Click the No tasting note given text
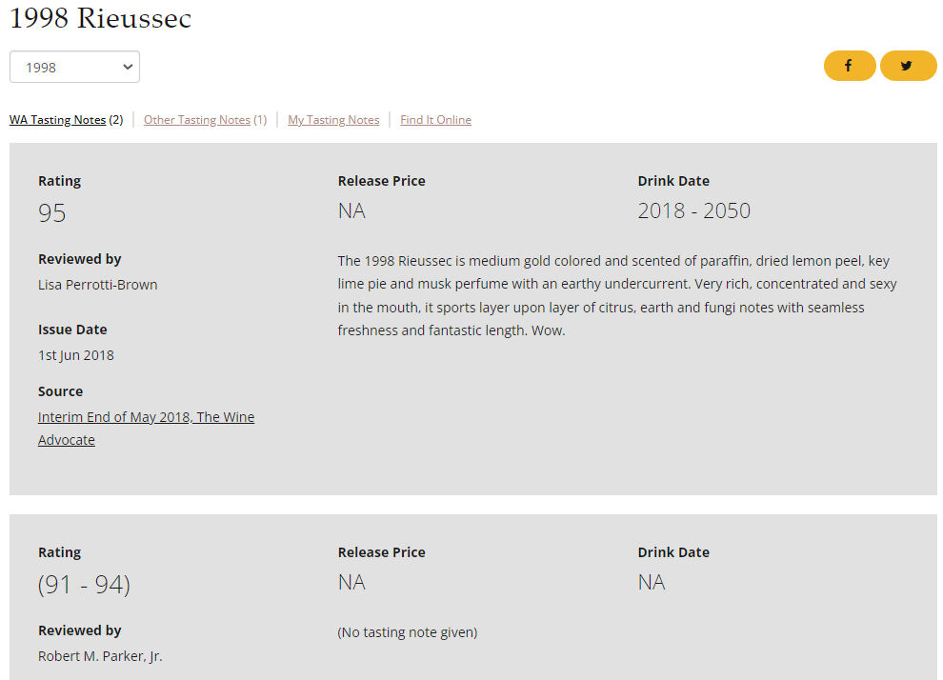The image size is (943, 680). (x=408, y=631)
